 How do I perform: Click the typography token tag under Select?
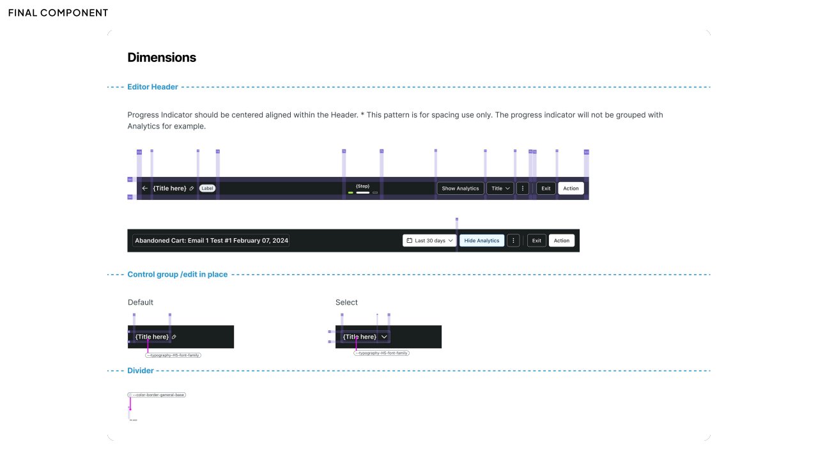tap(382, 353)
